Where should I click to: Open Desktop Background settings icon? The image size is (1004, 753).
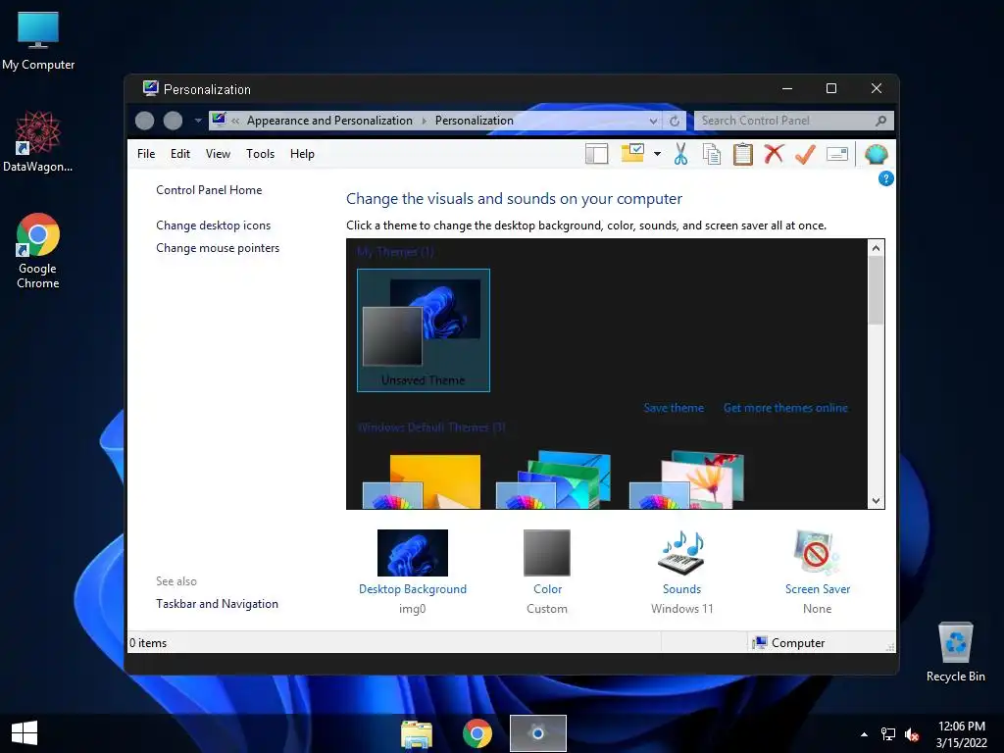413,553
